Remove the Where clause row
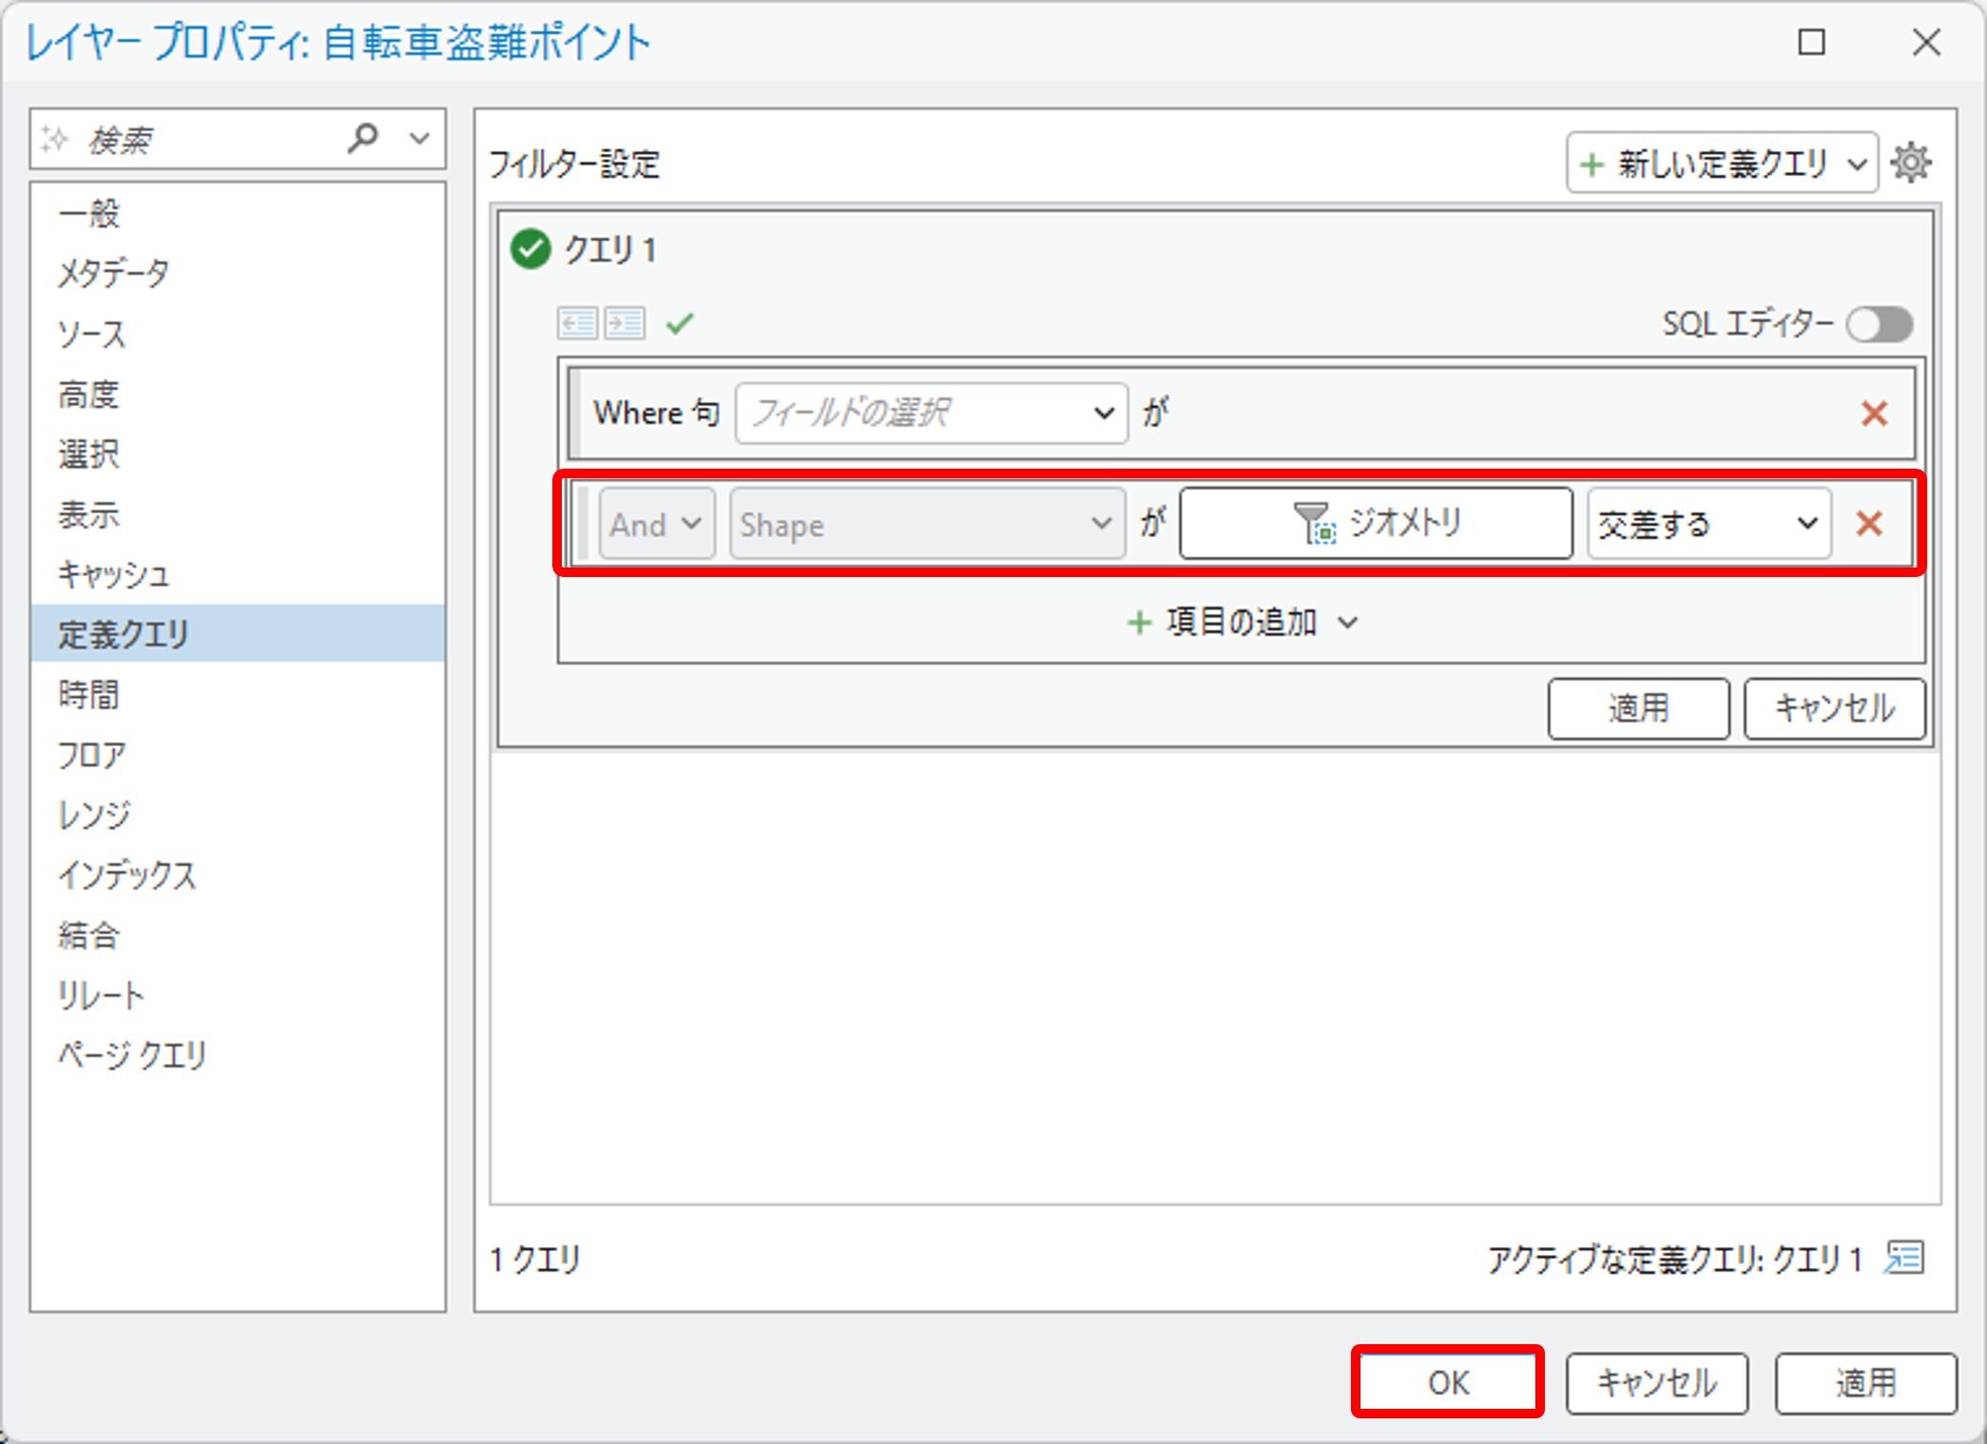 (x=1874, y=414)
